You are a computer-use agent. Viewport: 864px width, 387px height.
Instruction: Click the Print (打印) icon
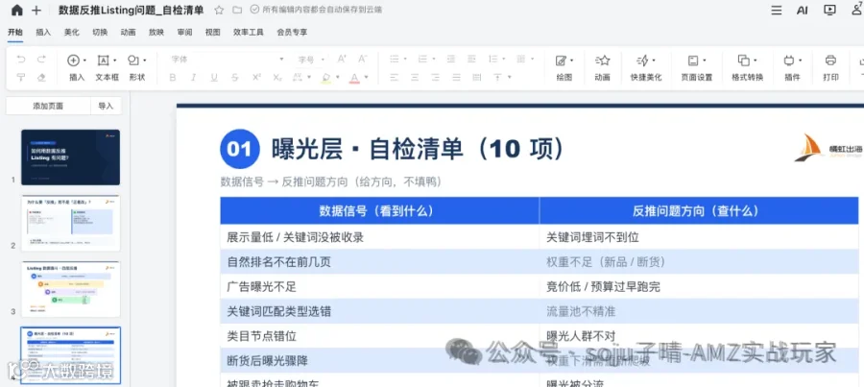(831, 60)
